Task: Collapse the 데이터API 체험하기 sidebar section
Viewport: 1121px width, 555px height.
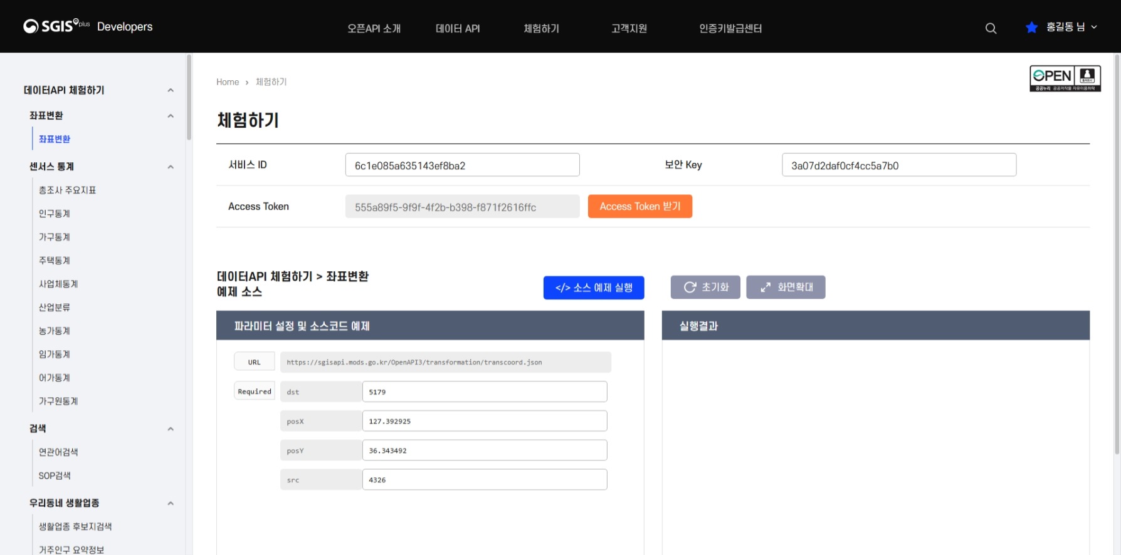Action: 171,90
